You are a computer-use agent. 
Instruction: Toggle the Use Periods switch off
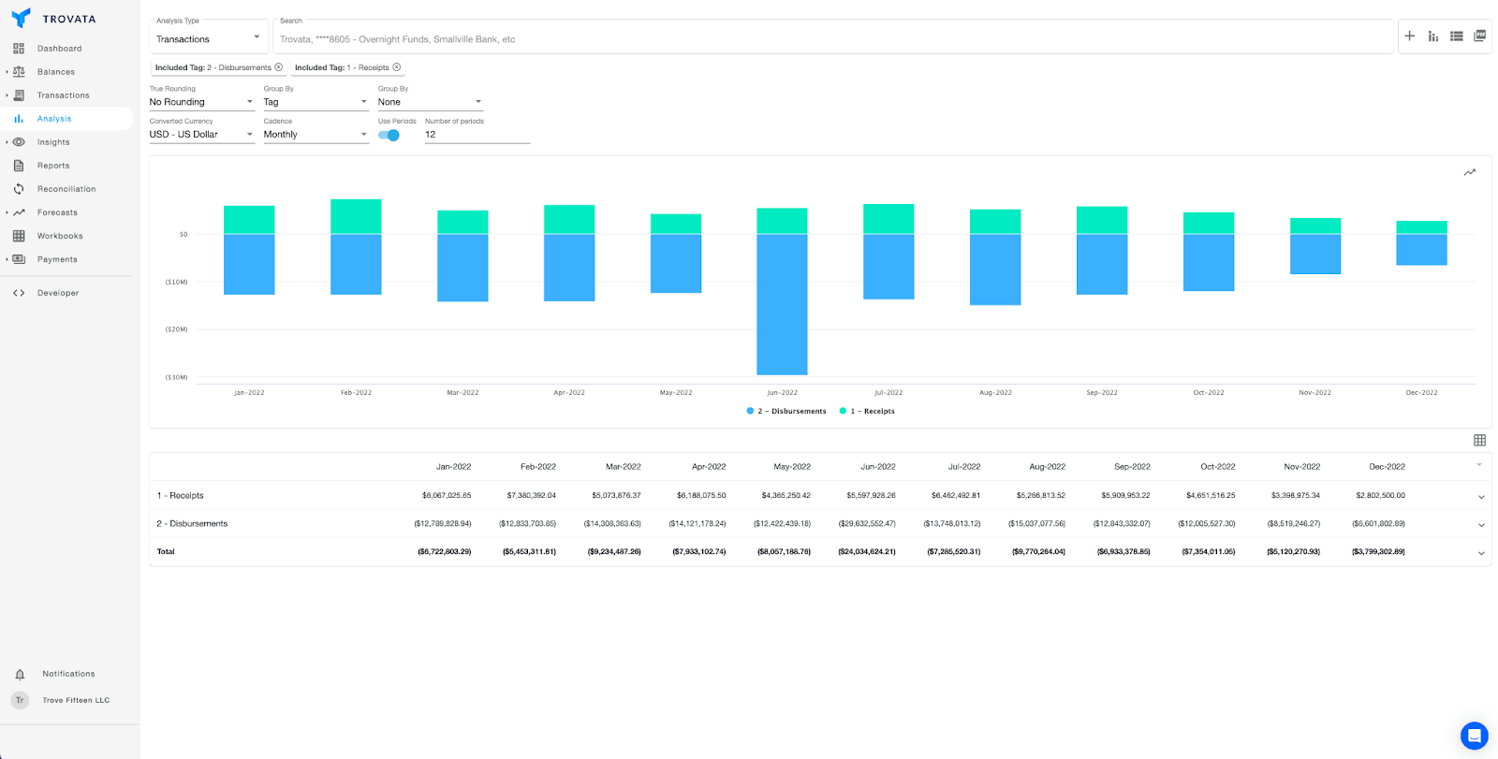389,135
